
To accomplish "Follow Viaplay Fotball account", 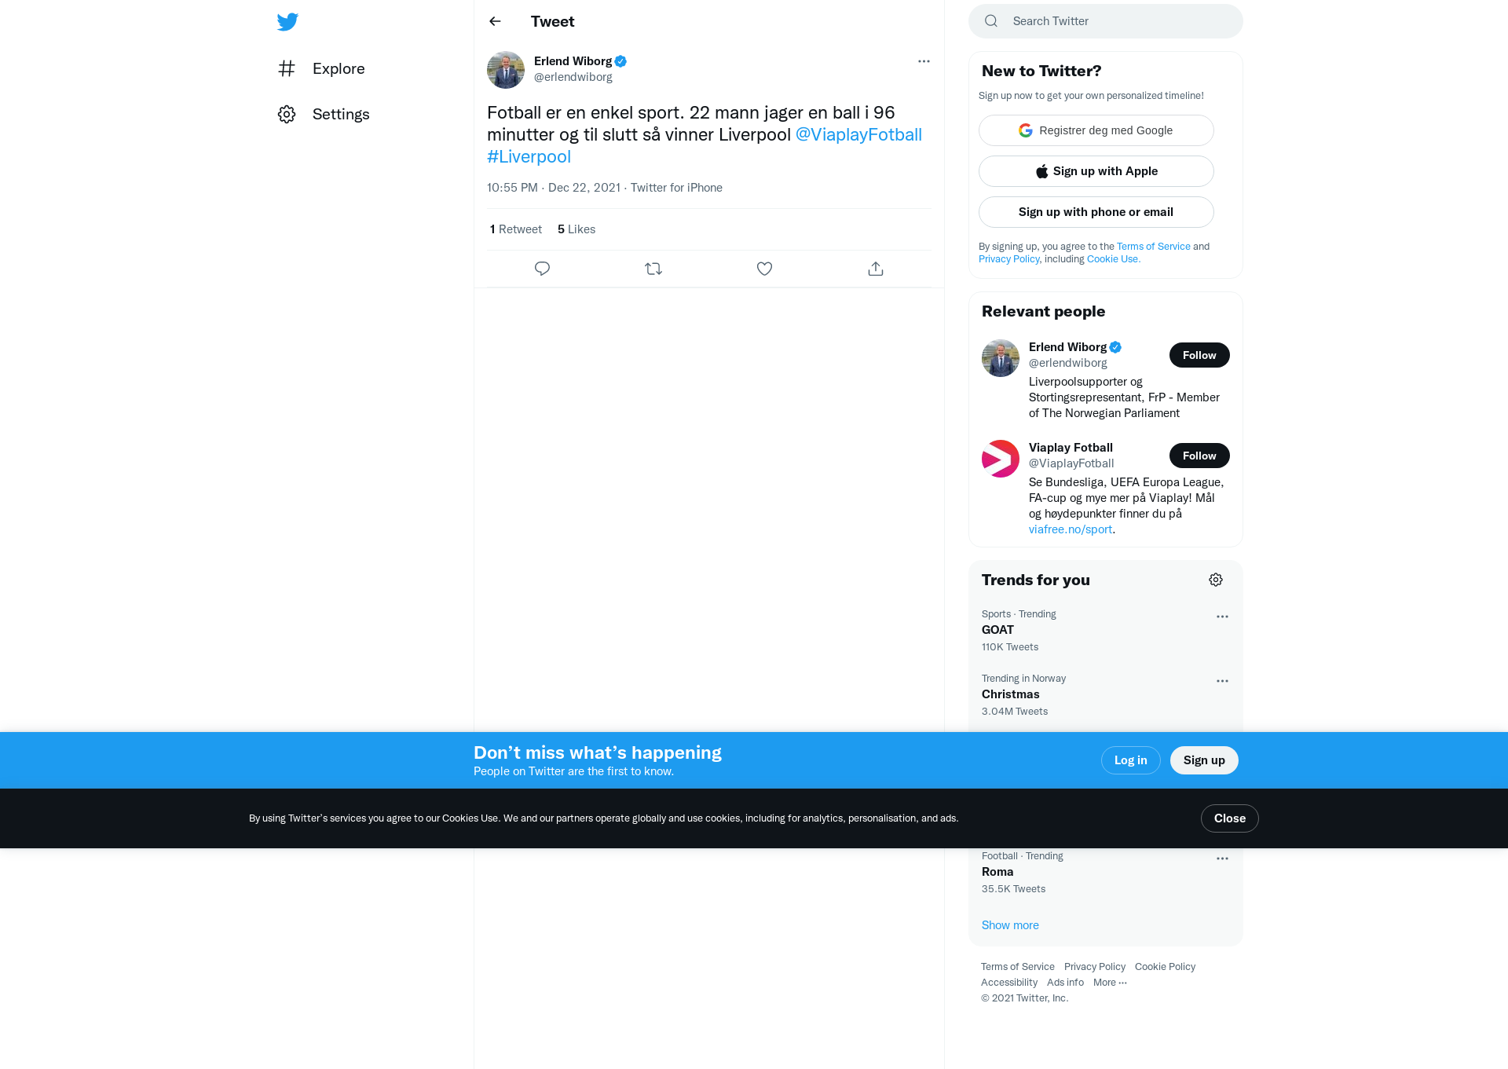I will coord(1199,456).
